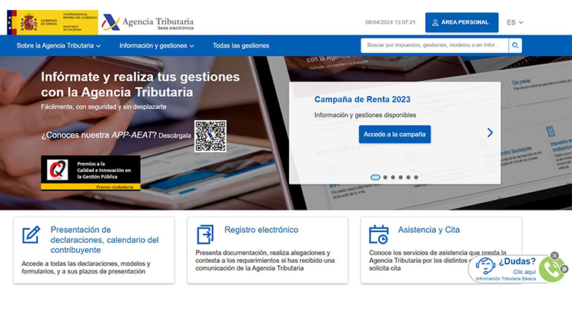Click Descárgala app download text
Screen dimensions: 572x322
pos(175,136)
